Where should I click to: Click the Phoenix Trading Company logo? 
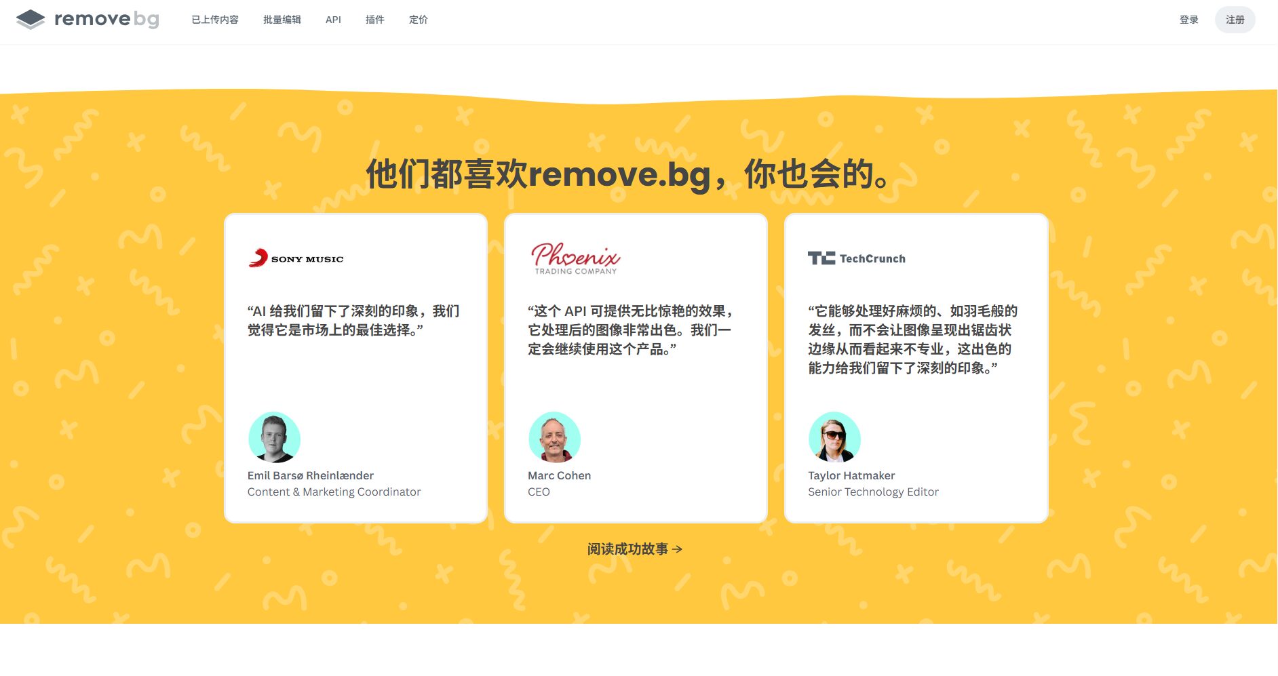575,258
